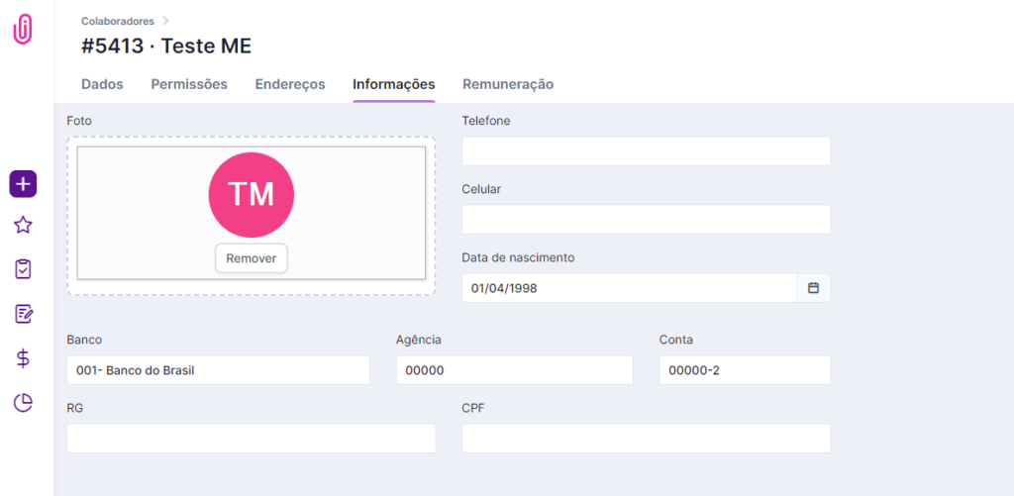The image size is (1014, 496).
Task: Open favorites via the star icon
Action: [x=23, y=225]
